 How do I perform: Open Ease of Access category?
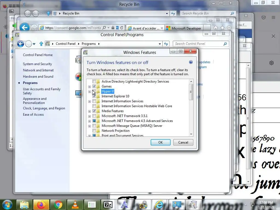pyautogui.click(x=33, y=115)
